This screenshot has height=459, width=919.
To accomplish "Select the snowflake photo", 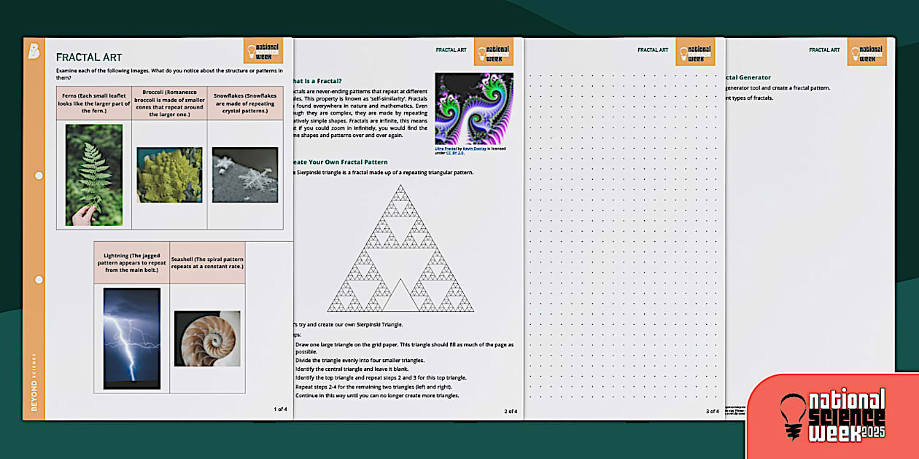I will point(244,175).
